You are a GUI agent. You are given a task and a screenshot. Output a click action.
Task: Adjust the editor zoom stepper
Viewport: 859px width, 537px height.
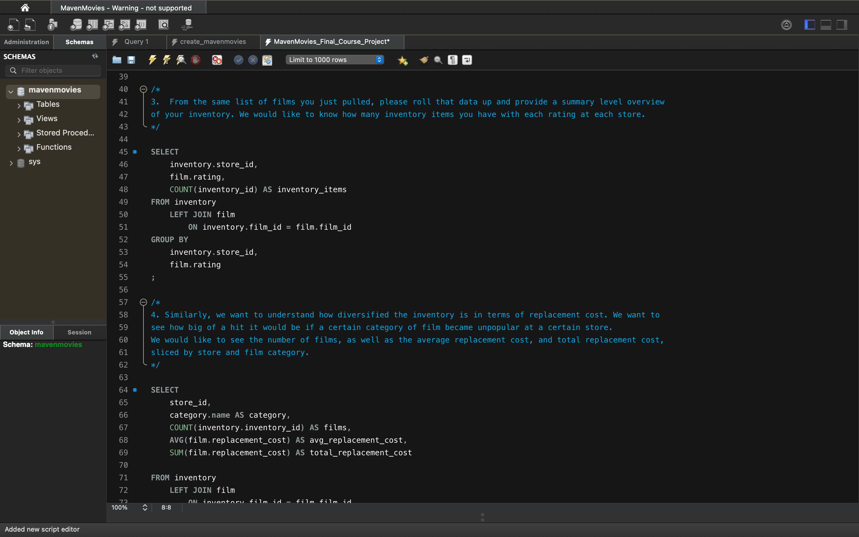click(x=144, y=507)
